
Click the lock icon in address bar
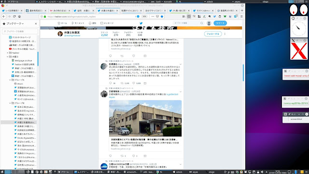(x=45, y=16)
